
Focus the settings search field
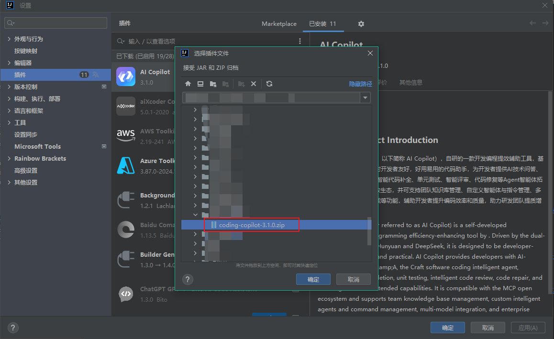(x=56, y=23)
